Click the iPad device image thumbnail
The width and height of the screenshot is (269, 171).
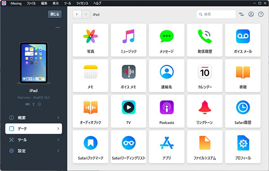click(x=34, y=63)
